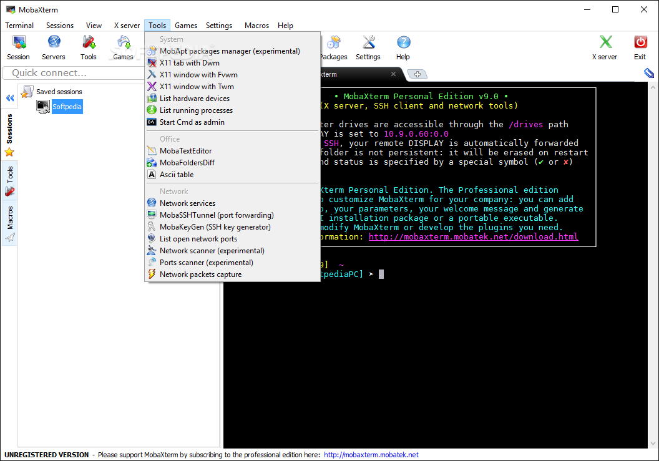Open MobaKeyGen (SSH key generator)
Viewport: 659px width, 461px height.
tap(232, 227)
